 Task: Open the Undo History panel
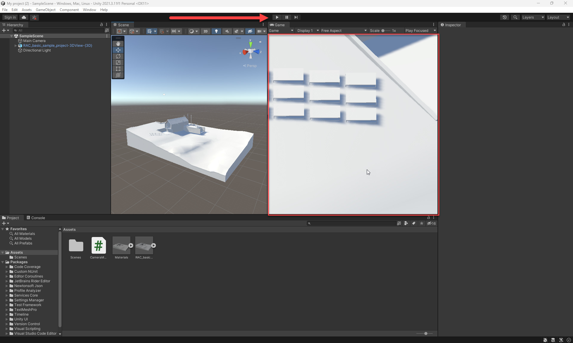(504, 17)
